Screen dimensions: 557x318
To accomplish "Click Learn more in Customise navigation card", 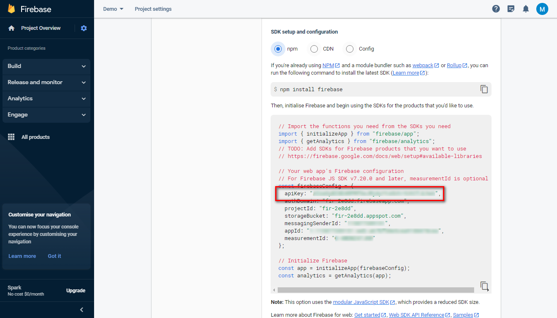I will (x=22, y=256).
